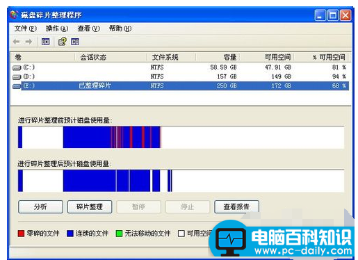Toggle the action pane toolbar icon
This screenshot has width=358, height=260.
point(75,42)
